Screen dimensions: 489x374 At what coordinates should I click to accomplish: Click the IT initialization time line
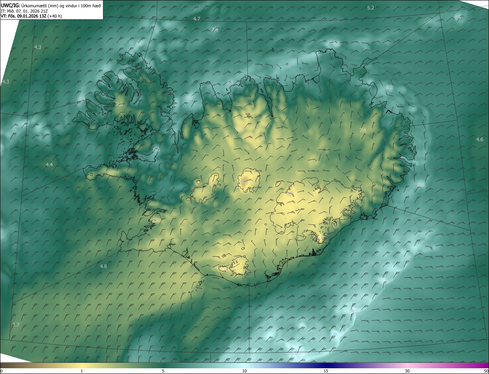coord(27,11)
